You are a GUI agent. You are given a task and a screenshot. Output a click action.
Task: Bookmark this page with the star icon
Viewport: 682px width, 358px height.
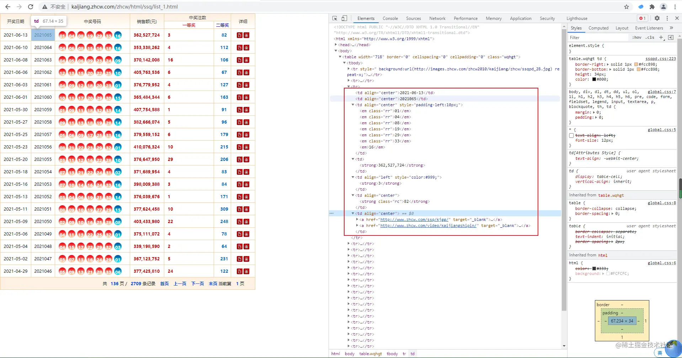(x=627, y=7)
